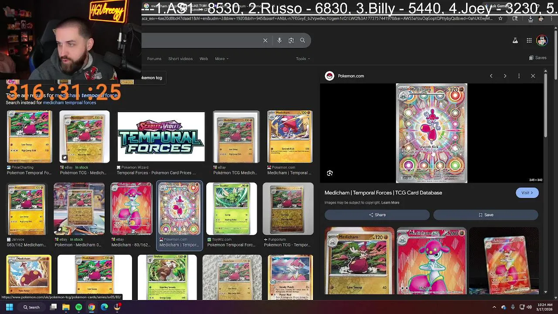This screenshot has width=558, height=314.
Task: Open the Jarvvos 083/162 Medicham thumbnail
Action: pos(26,209)
